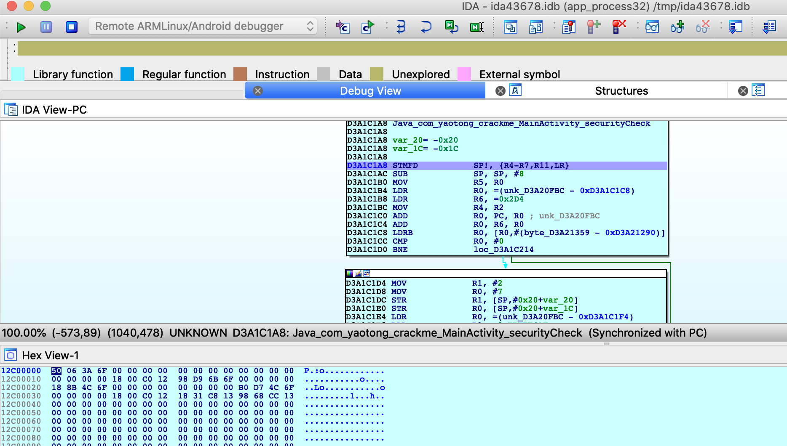Screen dimensions: 787x446
Task: Click the enums list tab icon
Action: pyautogui.click(x=758, y=90)
